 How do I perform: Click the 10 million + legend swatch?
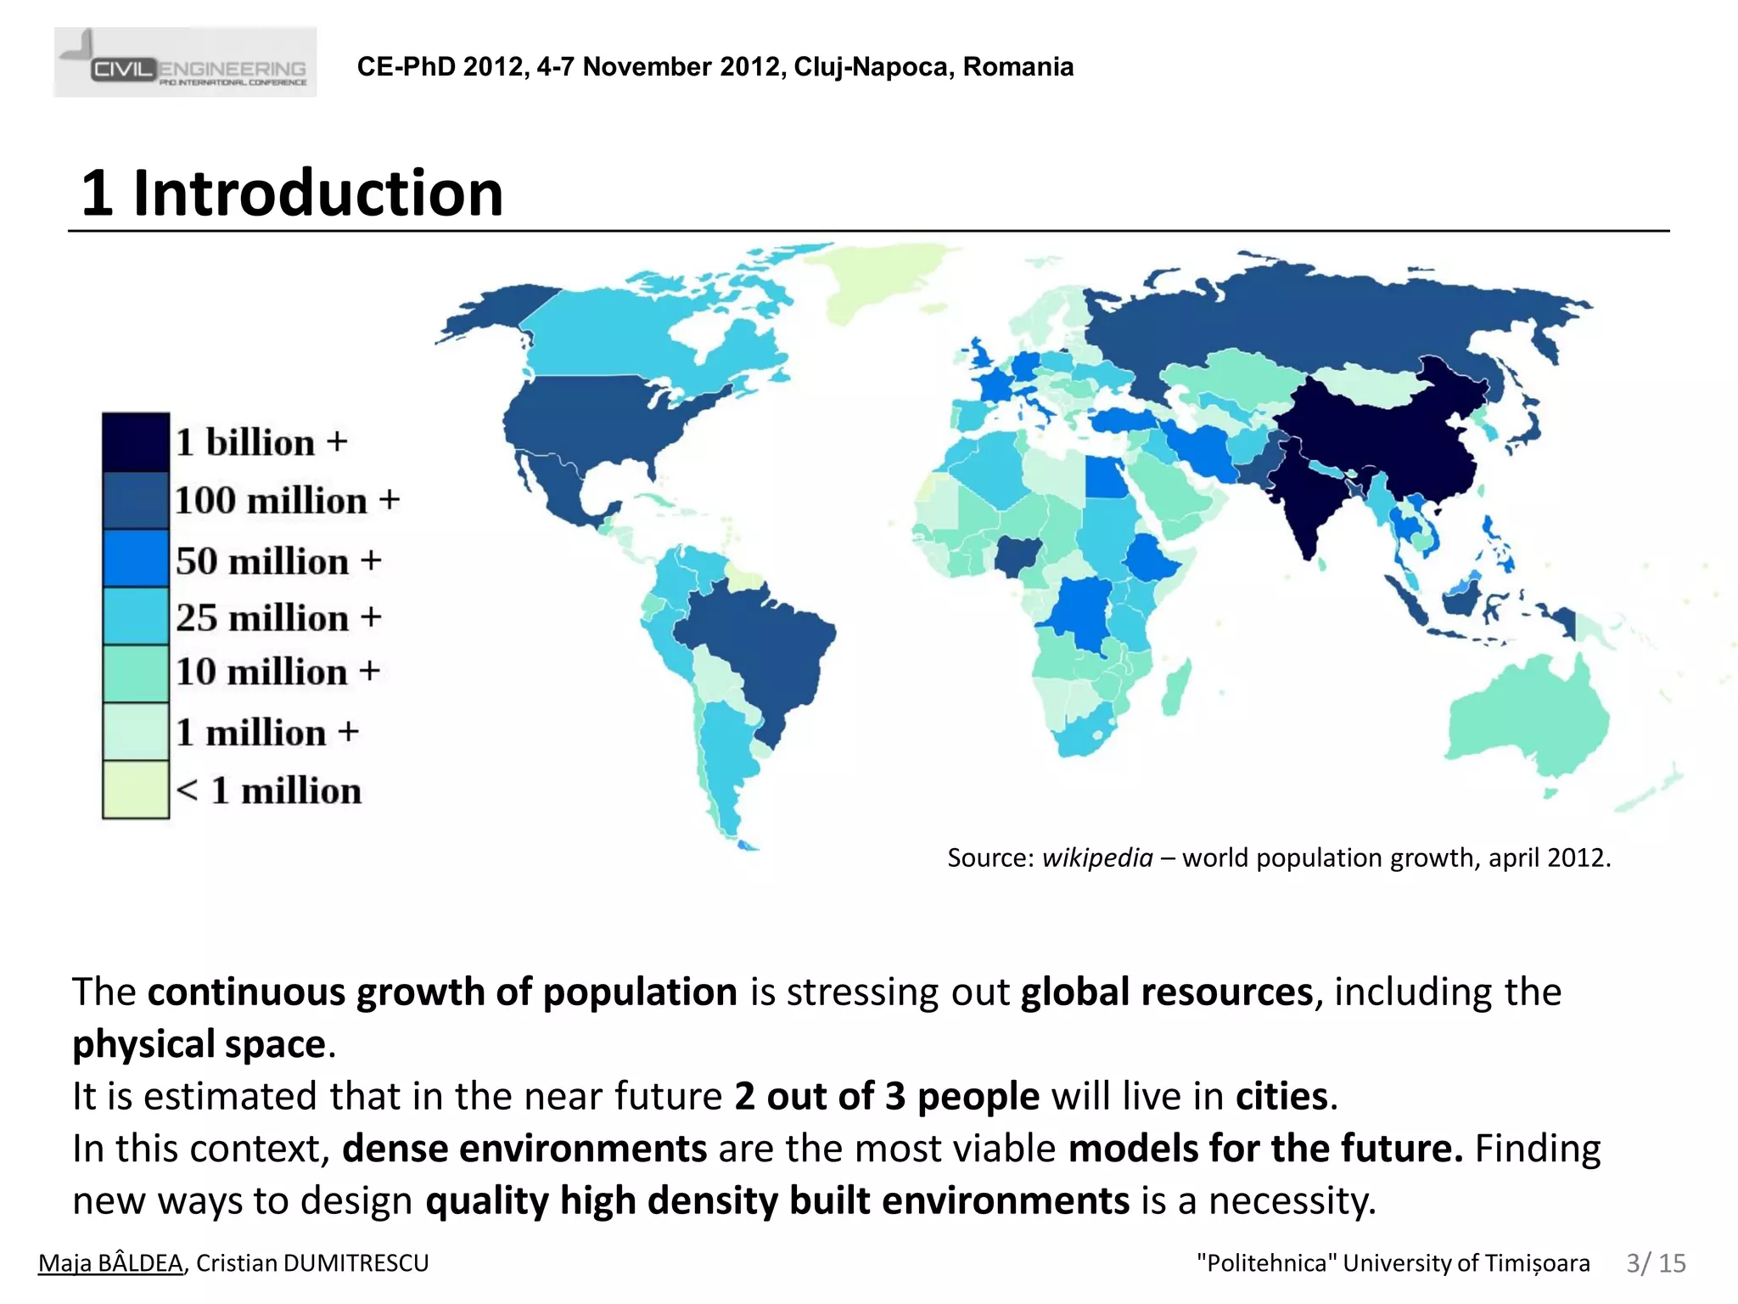pyautogui.click(x=136, y=674)
